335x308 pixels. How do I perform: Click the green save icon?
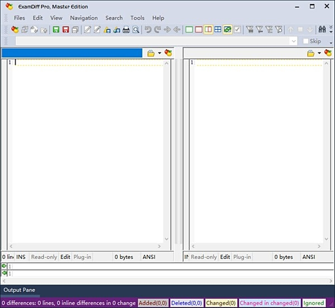coord(56,30)
